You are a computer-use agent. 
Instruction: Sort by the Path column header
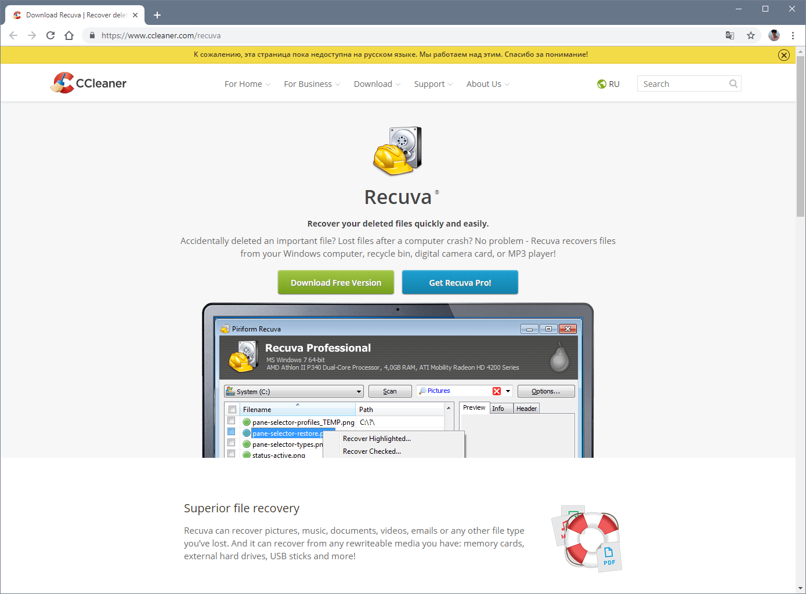(x=400, y=409)
